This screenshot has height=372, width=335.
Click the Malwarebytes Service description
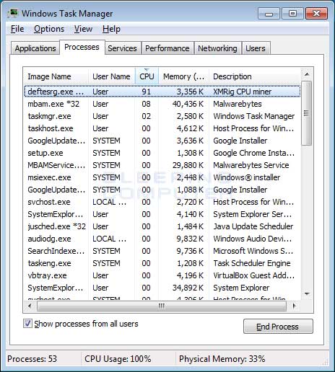click(x=251, y=165)
